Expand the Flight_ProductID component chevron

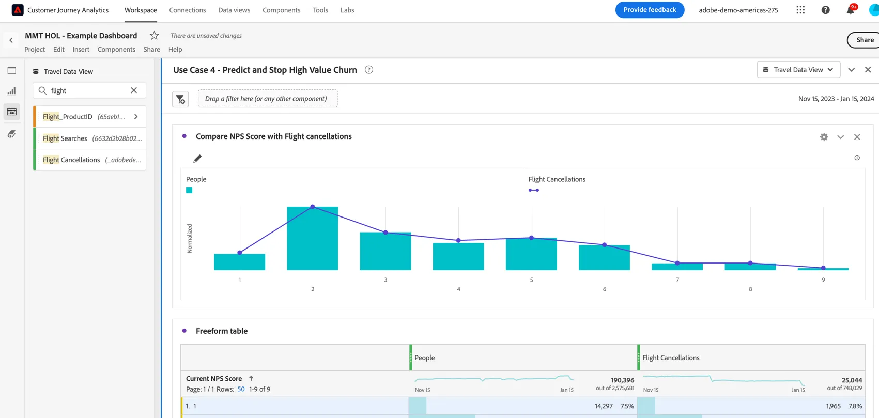coord(136,117)
